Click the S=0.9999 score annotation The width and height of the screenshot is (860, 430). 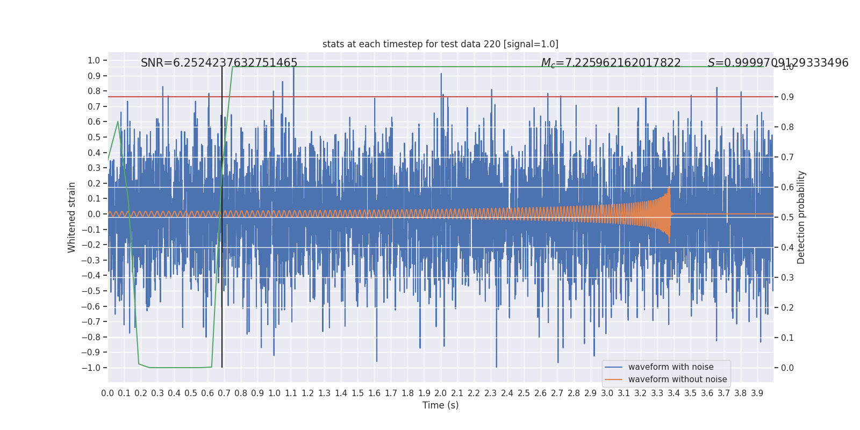pos(778,63)
